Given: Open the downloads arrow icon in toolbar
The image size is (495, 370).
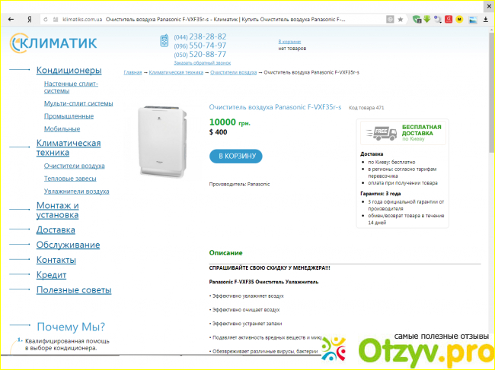Looking at the screenshot, I should (x=486, y=20).
